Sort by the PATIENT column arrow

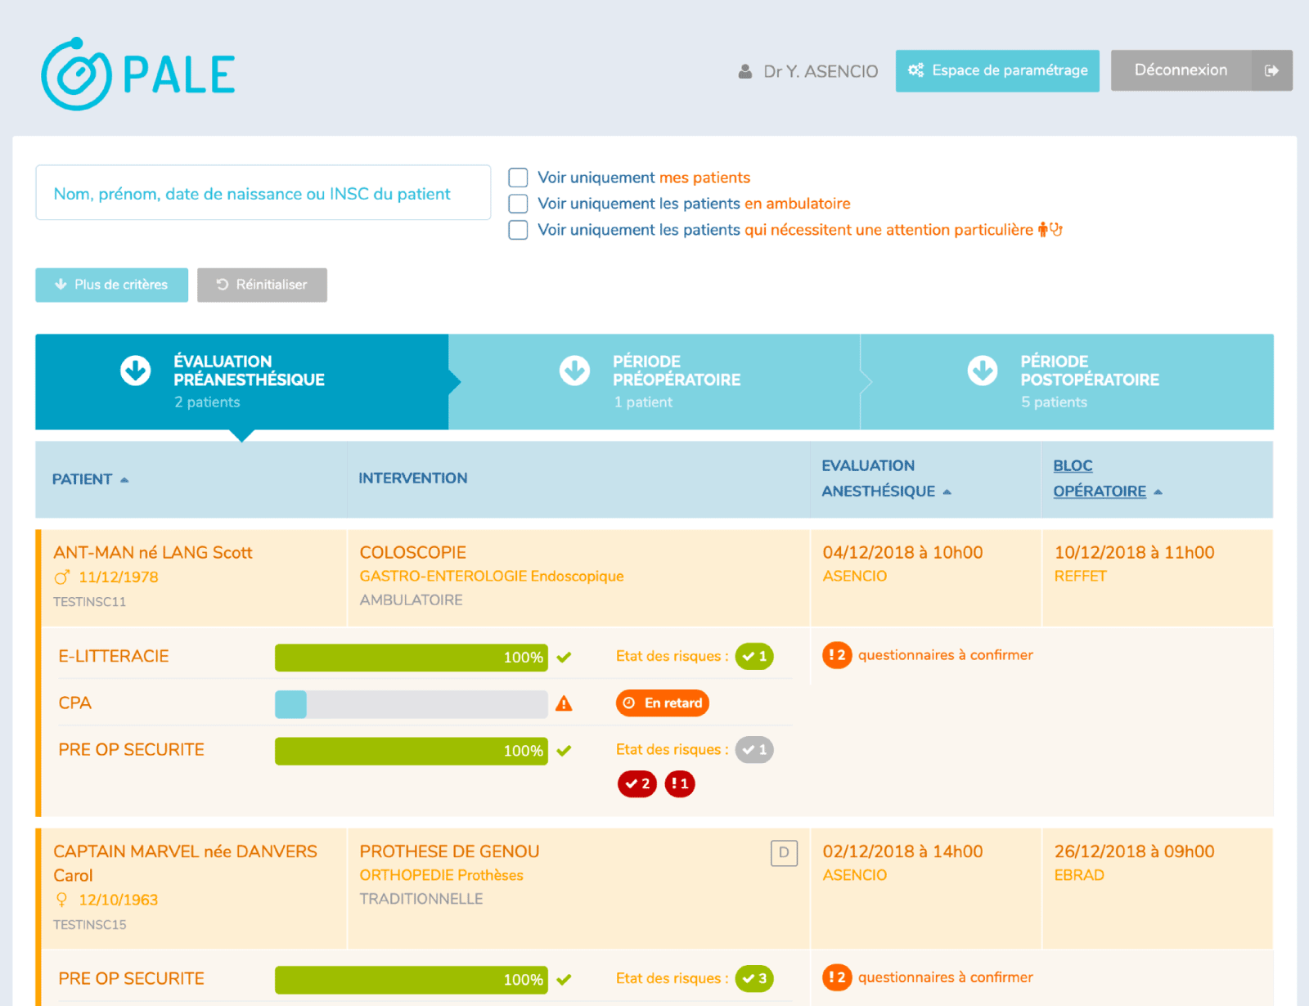(x=124, y=479)
